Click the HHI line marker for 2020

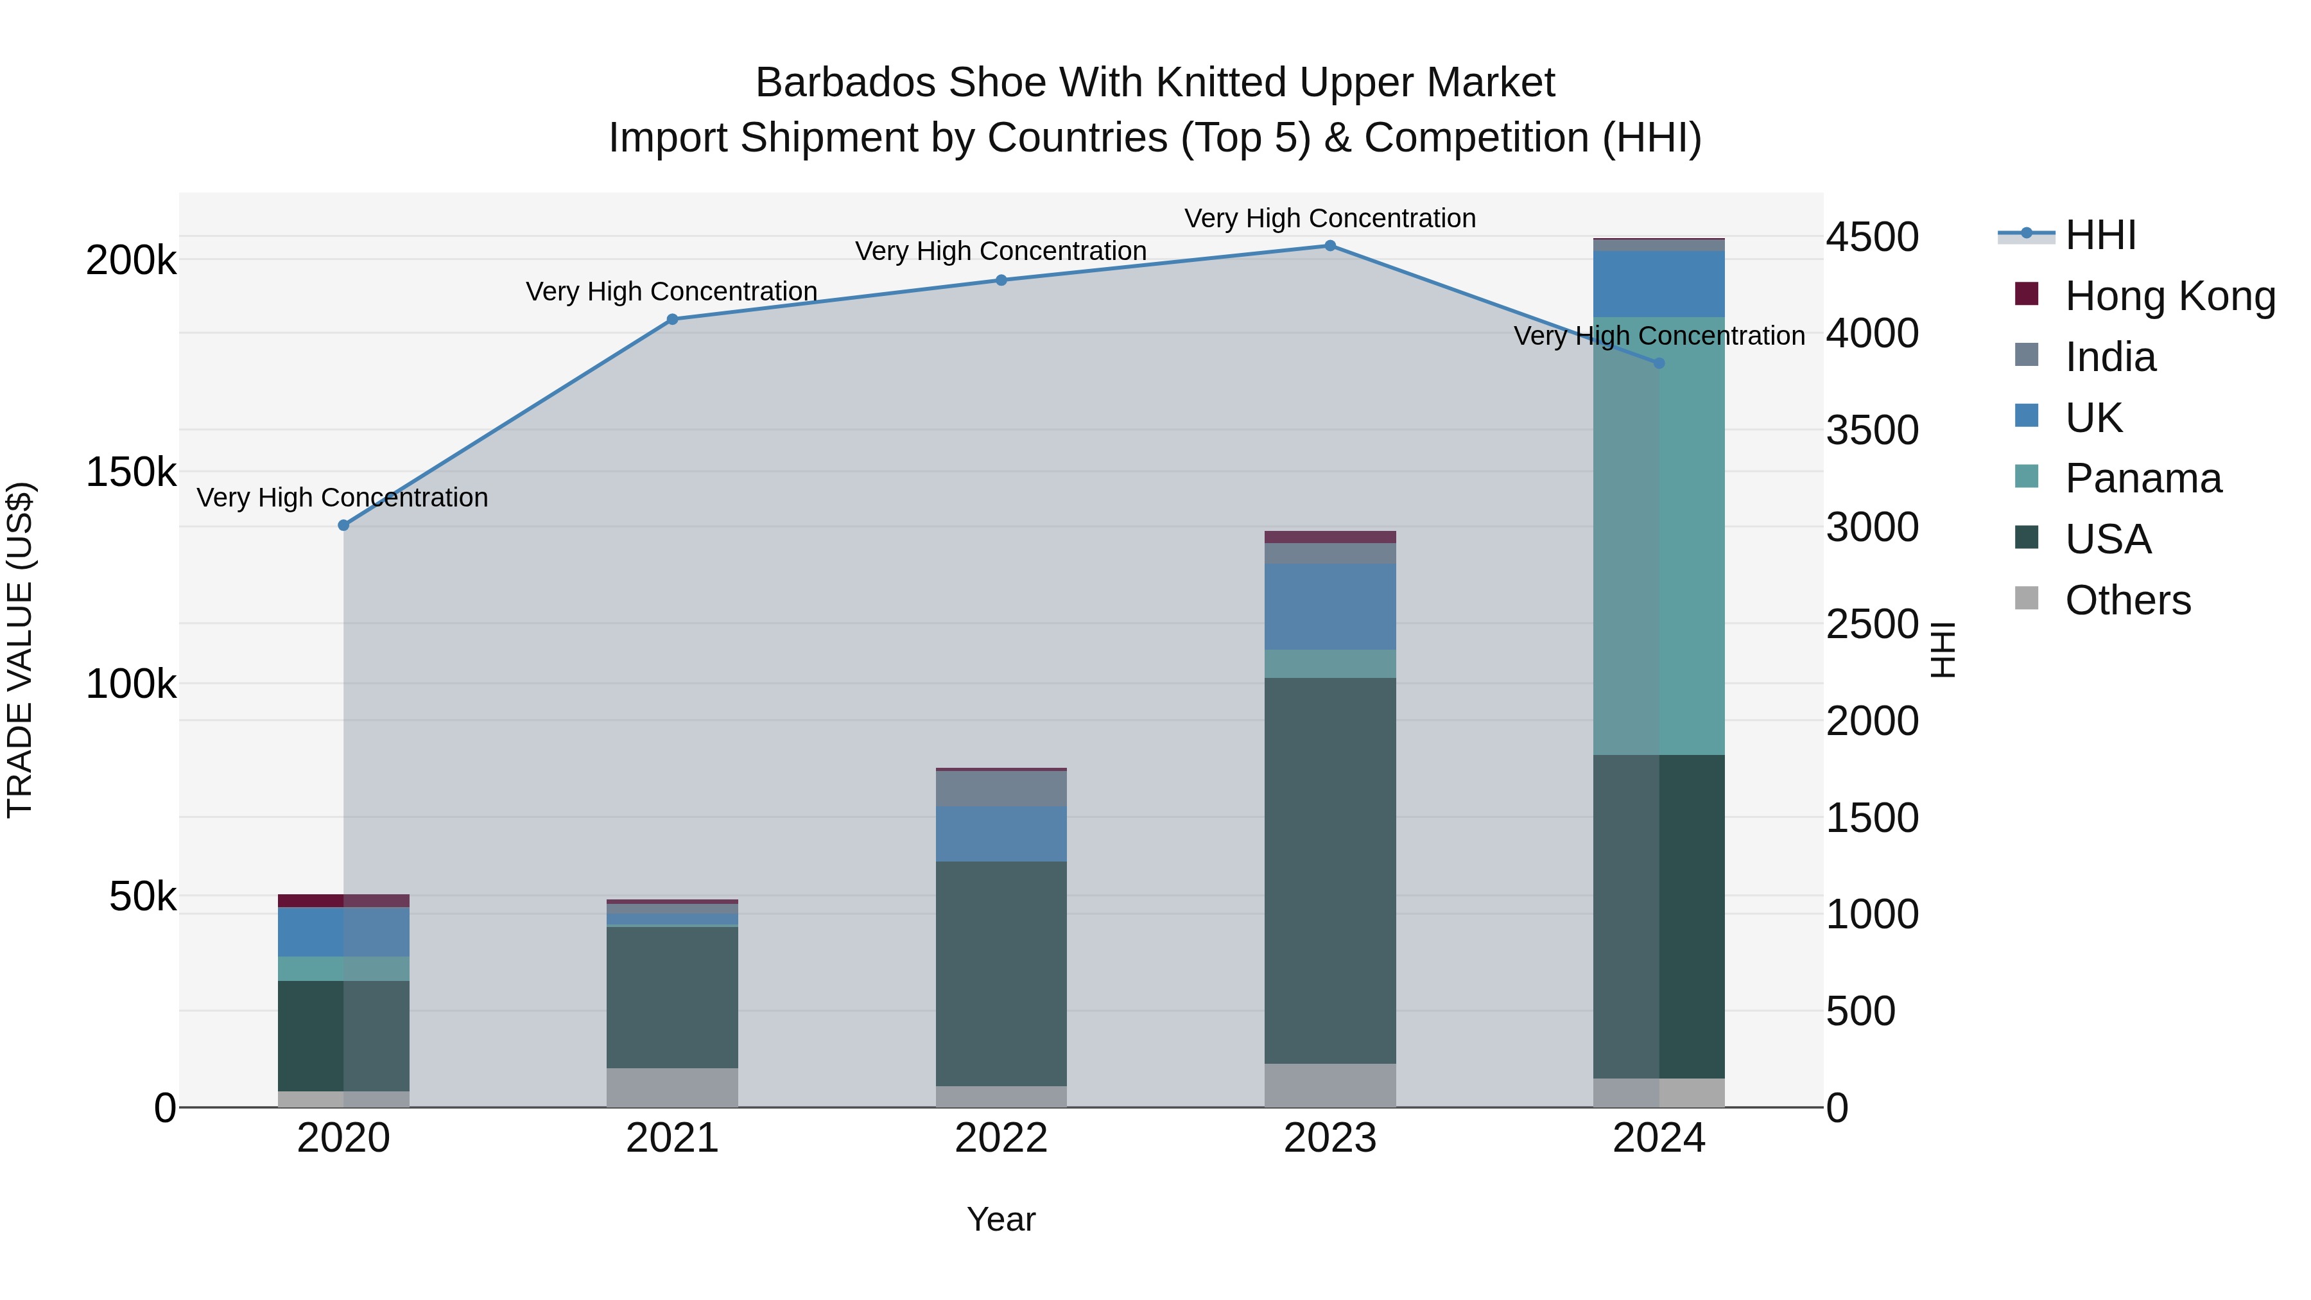point(343,525)
